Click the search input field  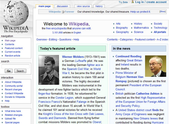15,66
